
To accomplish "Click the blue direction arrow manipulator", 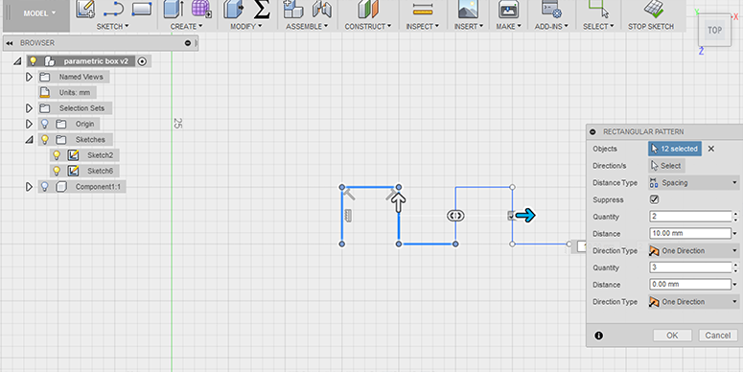I will tap(525, 216).
